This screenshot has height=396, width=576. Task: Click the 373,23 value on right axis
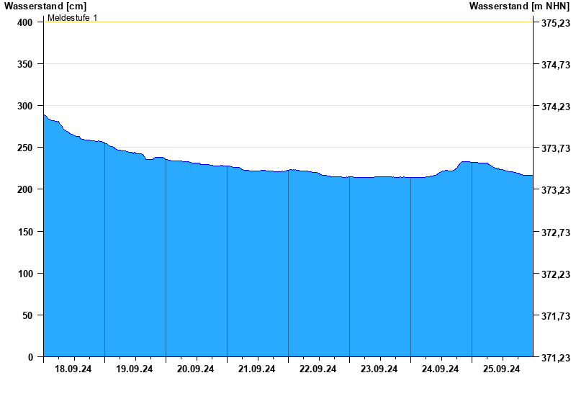(x=555, y=190)
